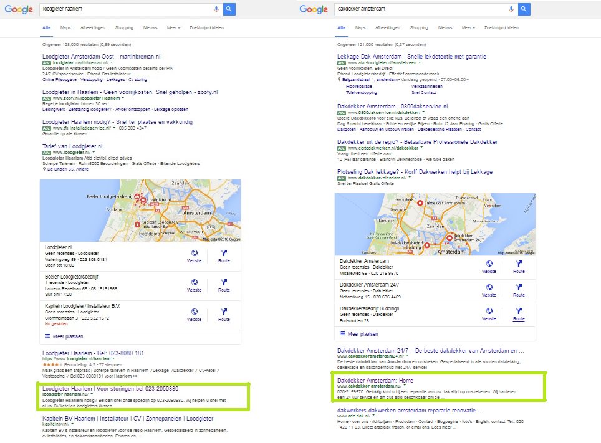Open 'Meer' dropdown in right search tabs
Screen dimensions: 601x443
(468, 27)
